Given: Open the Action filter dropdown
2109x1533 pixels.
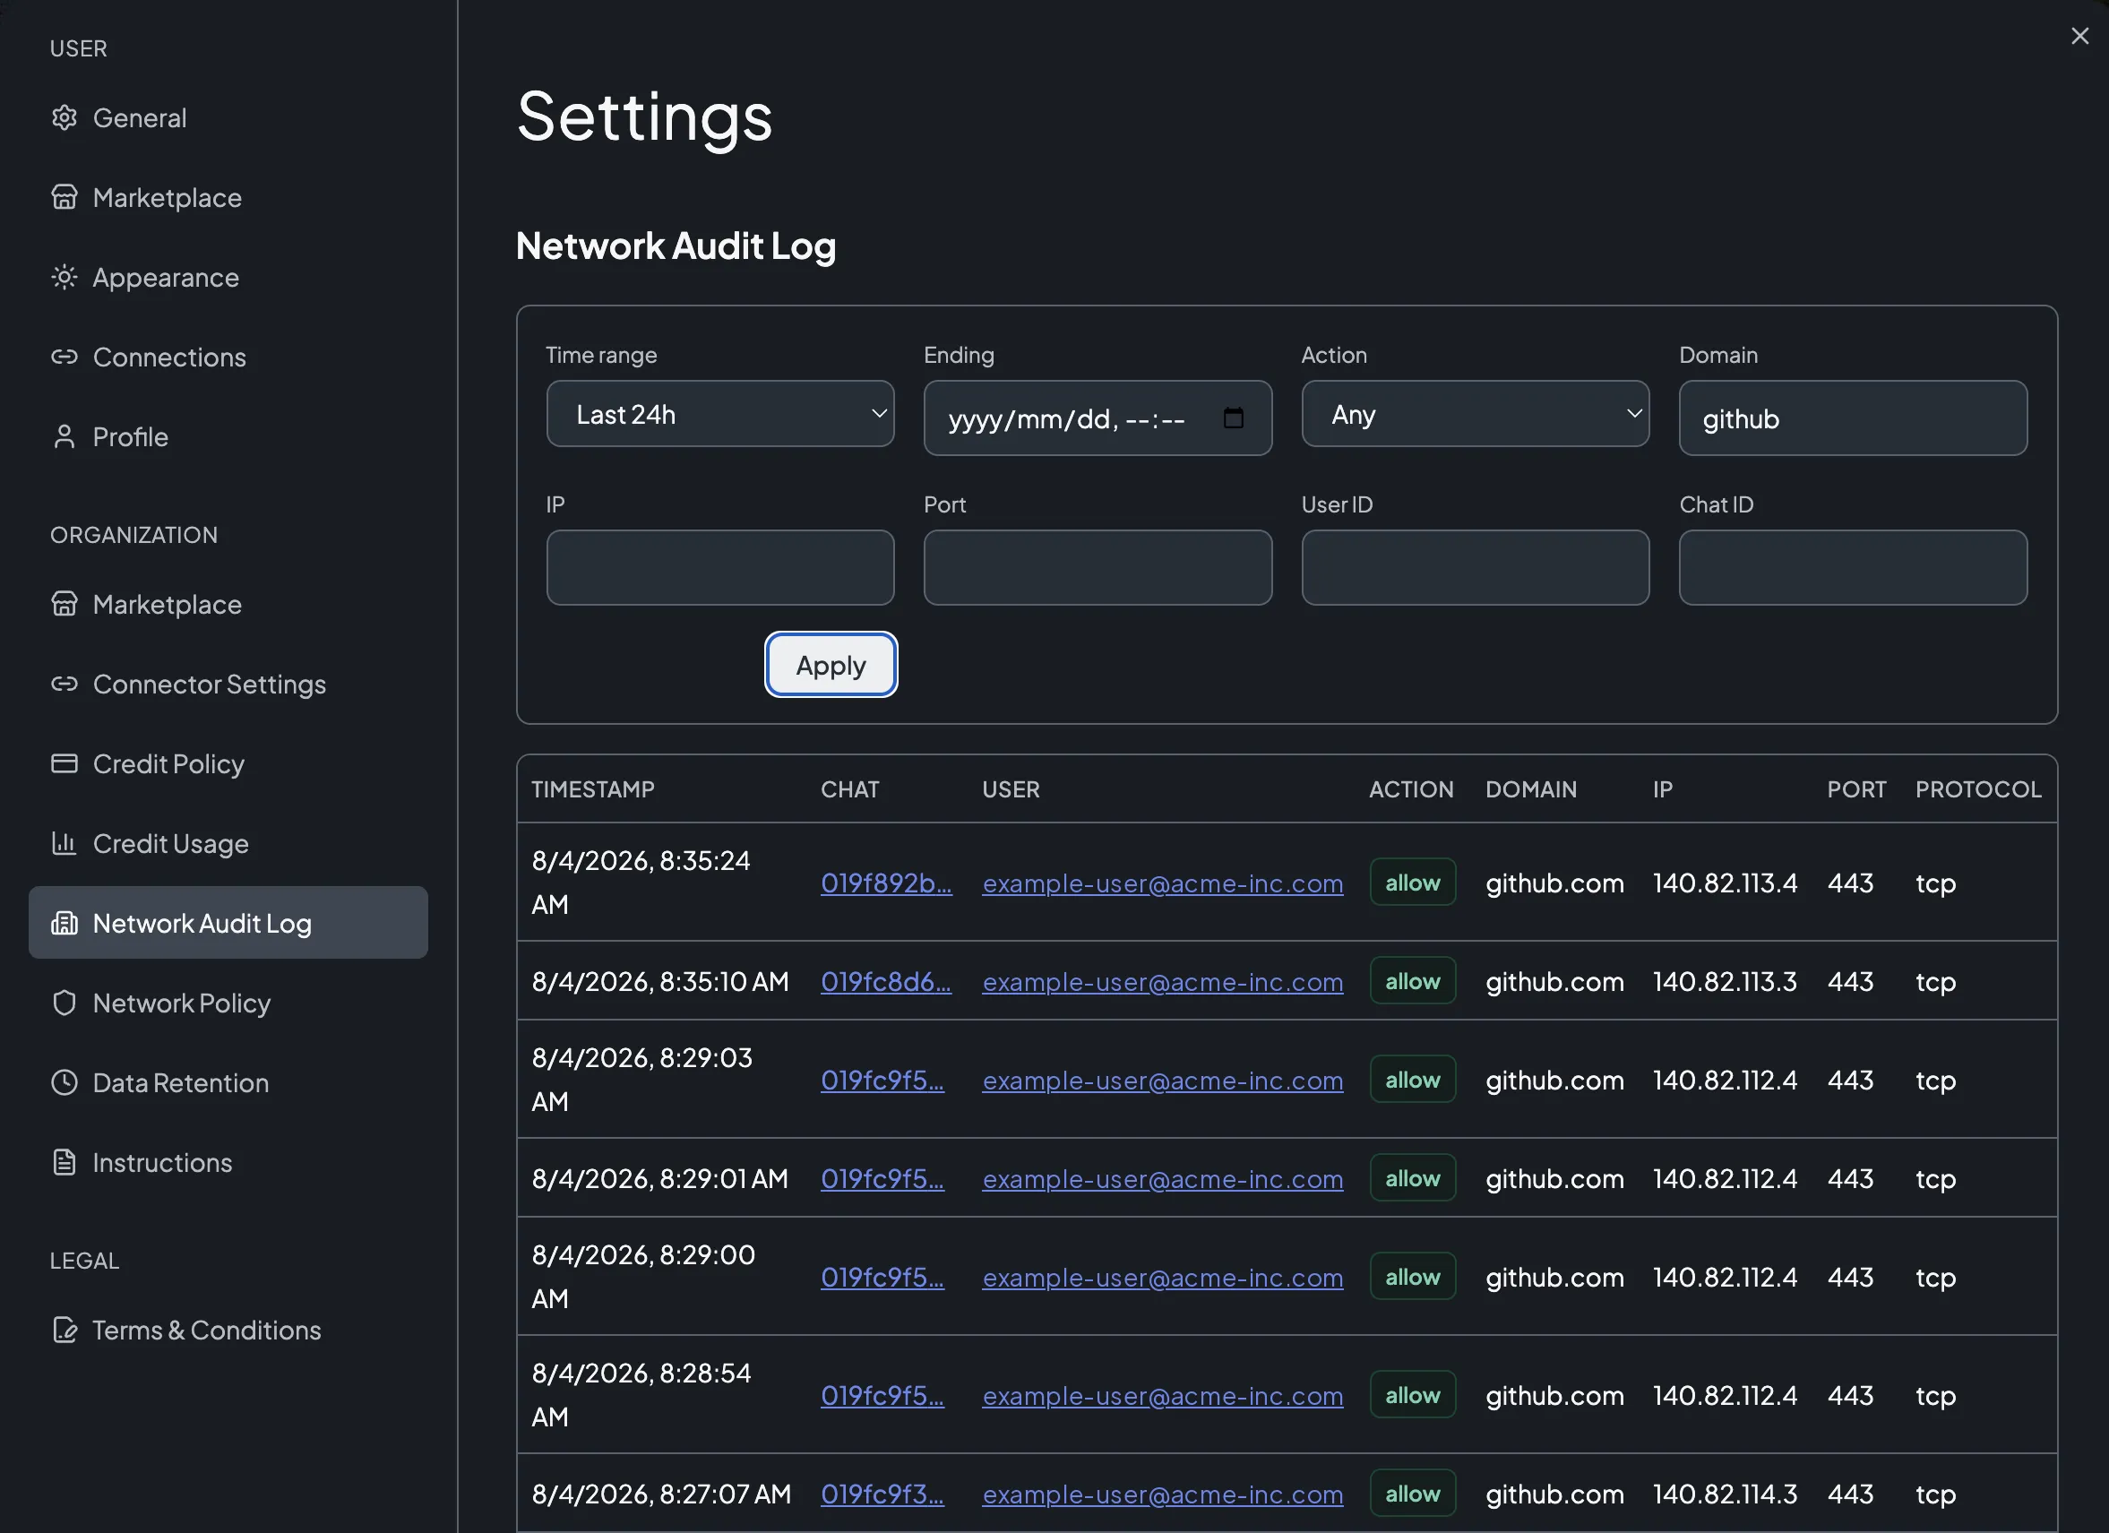Looking at the screenshot, I should [x=1475, y=414].
